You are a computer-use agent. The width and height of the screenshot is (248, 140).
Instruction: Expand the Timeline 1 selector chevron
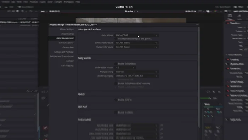pyautogui.click(x=137, y=11)
